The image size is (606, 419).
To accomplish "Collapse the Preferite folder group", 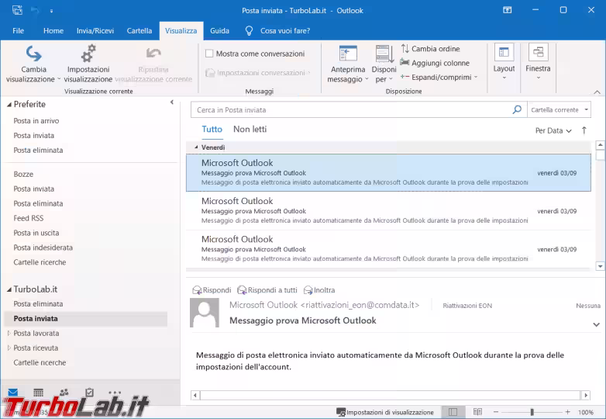I will tap(9, 105).
